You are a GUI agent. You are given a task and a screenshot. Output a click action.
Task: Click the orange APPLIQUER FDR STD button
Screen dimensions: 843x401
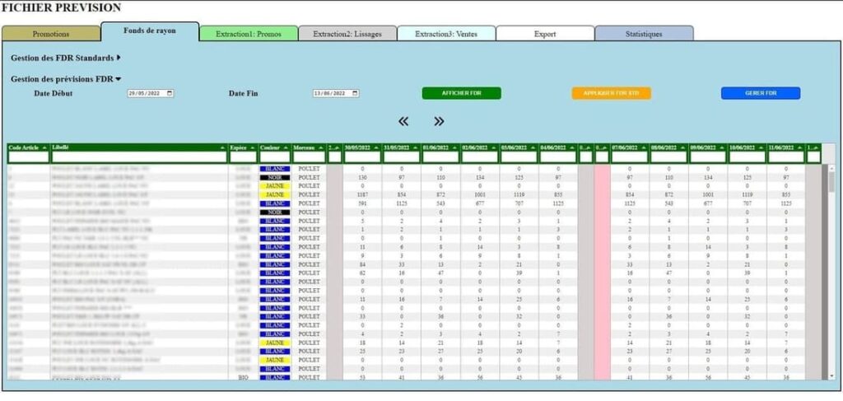pos(612,94)
